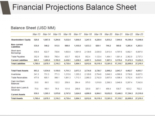Click Shareholders' Equity value 529.8

[36, 40]
